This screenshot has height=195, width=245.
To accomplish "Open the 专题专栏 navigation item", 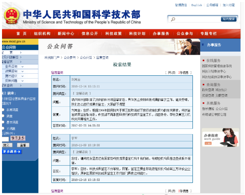I will tap(209, 33).
